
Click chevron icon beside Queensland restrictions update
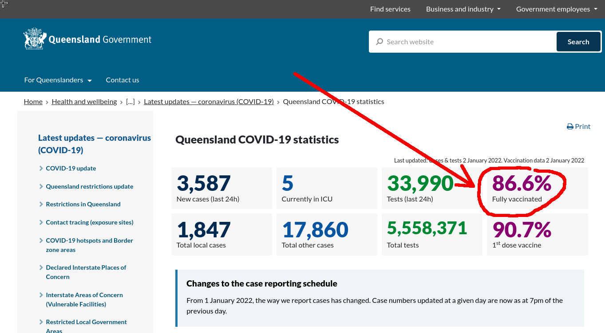pyautogui.click(x=41, y=186)
